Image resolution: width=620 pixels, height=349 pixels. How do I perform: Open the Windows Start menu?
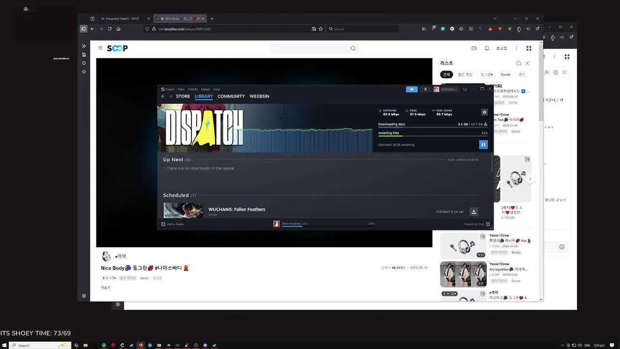pyautogui.click(x=4, y=345)
